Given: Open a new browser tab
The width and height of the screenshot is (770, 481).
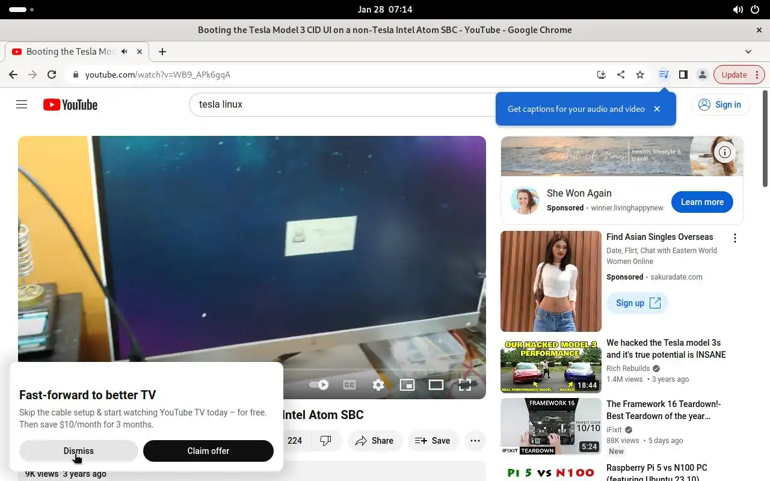Looking at the screenshot, I should point(162,52).
